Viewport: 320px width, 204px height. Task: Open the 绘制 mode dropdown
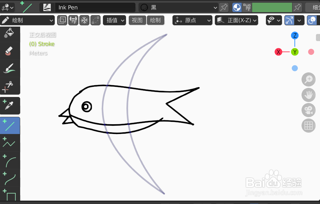28,20
